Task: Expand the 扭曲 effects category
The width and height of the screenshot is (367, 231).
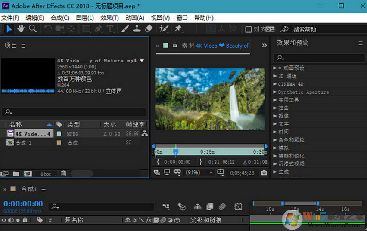Action: coord(275,108)
